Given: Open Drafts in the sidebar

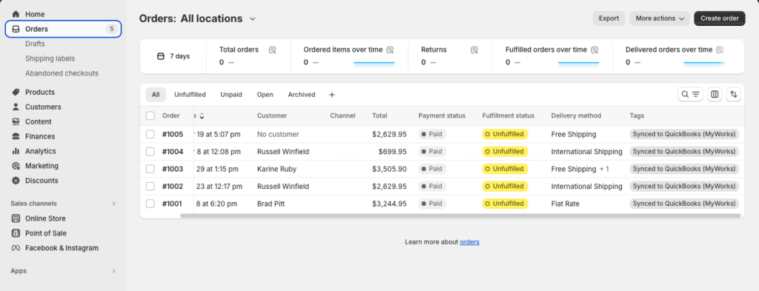Looking at the screenshot, I should pos(35,44).
